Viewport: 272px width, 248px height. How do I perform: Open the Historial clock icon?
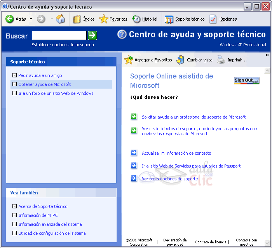136,19
